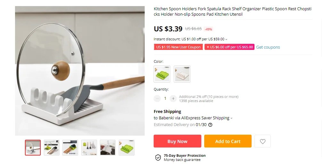The width and height of the screenshot is (322, 167).
Task: Select the white spoon holder color
Action: click(182, 74)
